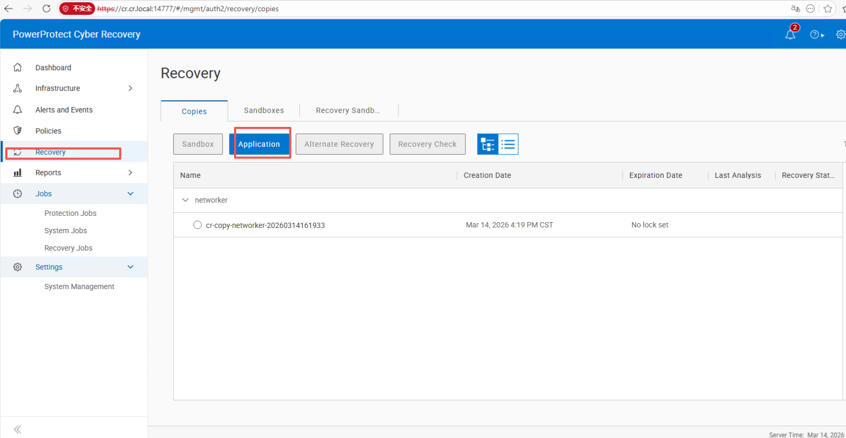Screen dimensions: 846x438
Task: Switch to flat list view icon
Action: (x=508, y=144)
